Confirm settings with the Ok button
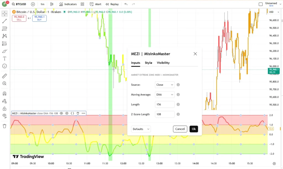Screen dimensions: 283x169 coord(194,129)
